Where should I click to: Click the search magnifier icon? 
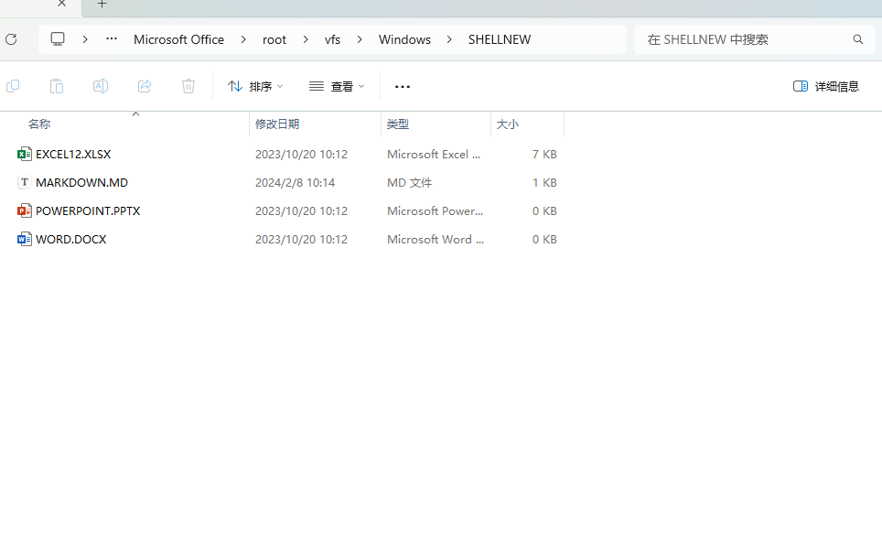point(857,39)
